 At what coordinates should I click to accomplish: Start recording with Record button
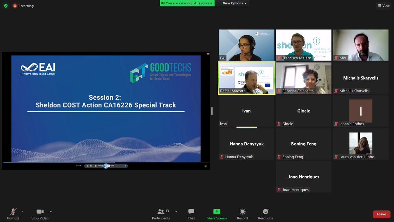coord(242,214)
